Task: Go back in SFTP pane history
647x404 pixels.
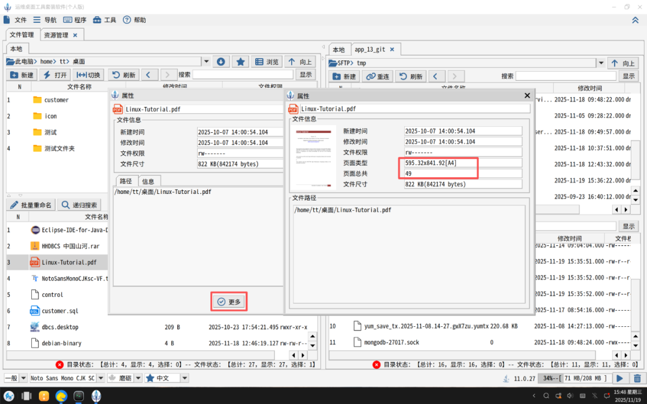Action: tap(437, 76)
